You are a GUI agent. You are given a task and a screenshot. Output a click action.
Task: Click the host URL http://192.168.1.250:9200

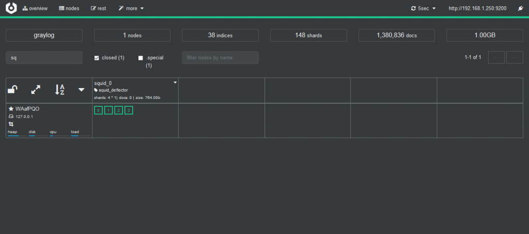click(x=477, y=8)
